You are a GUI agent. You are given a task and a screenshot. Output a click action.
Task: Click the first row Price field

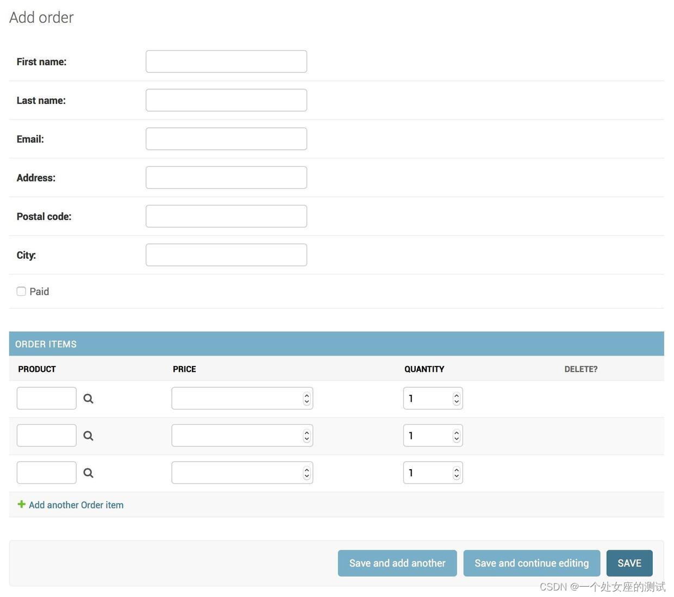pyautogui.click(x=242, y=399)
